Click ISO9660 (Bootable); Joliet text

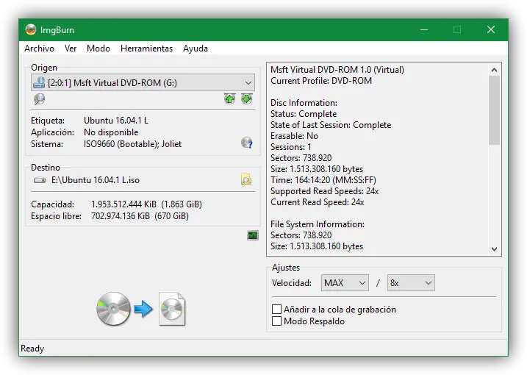click(132, 144)
